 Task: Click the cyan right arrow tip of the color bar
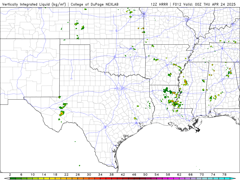(233, 178)
